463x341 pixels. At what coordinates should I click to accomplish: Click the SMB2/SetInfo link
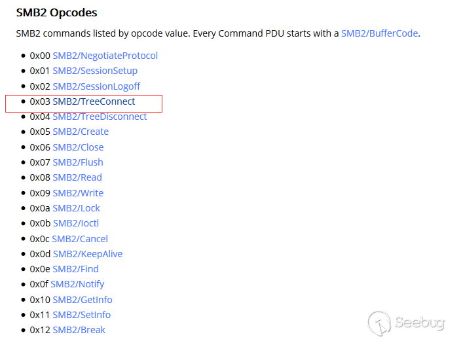point(82,315)
